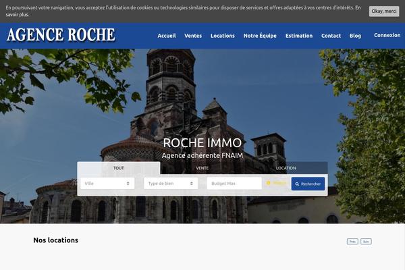Image resolution: width=405 pixels, height=270 pixels.
Task: Go to Accueil in the navigation
Action: pyautogui.click(x=167, y=36)
